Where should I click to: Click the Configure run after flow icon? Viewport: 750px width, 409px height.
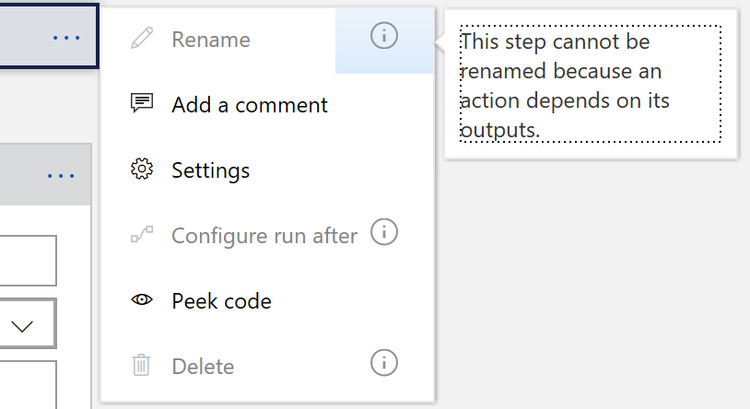pyautogui.click(x=142, y=234)
